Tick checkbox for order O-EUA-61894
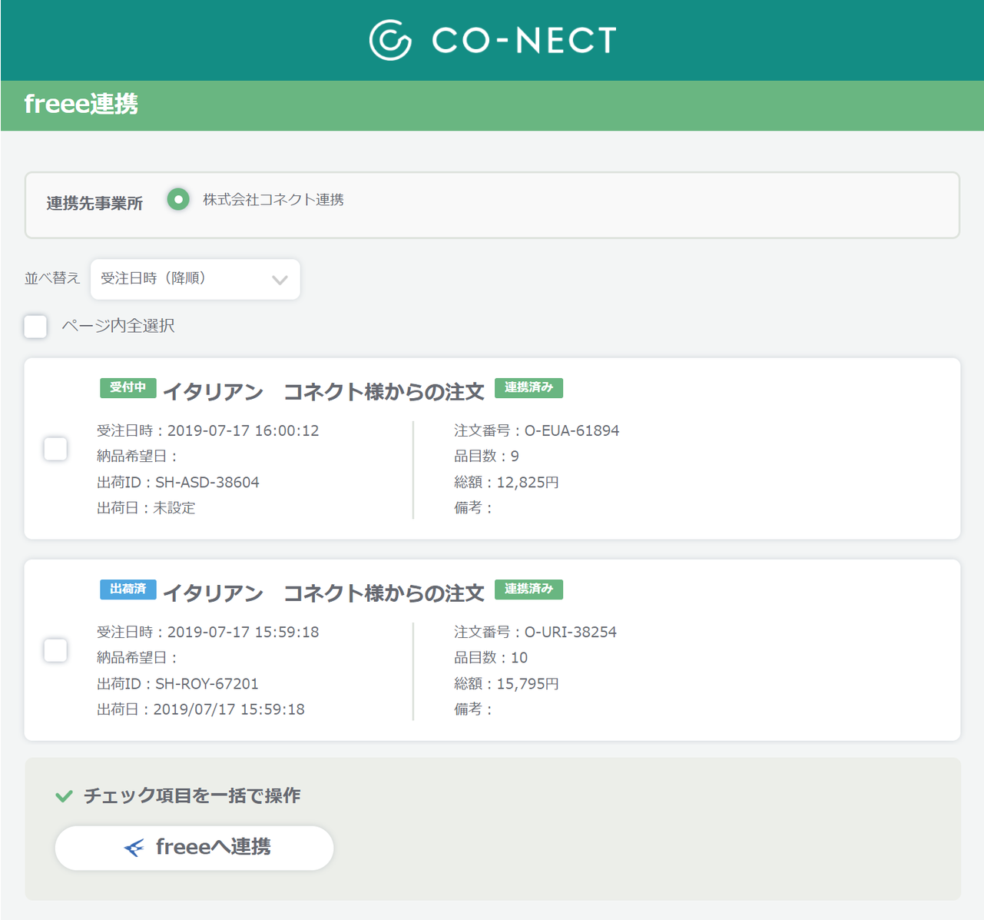This screenshot has width=984, height=920. (x=55, y=449)
